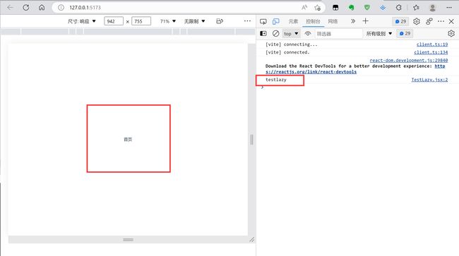Reload the page with refresh icon
Viewport: 459px width, 256px height.
(x=25, y=8)
